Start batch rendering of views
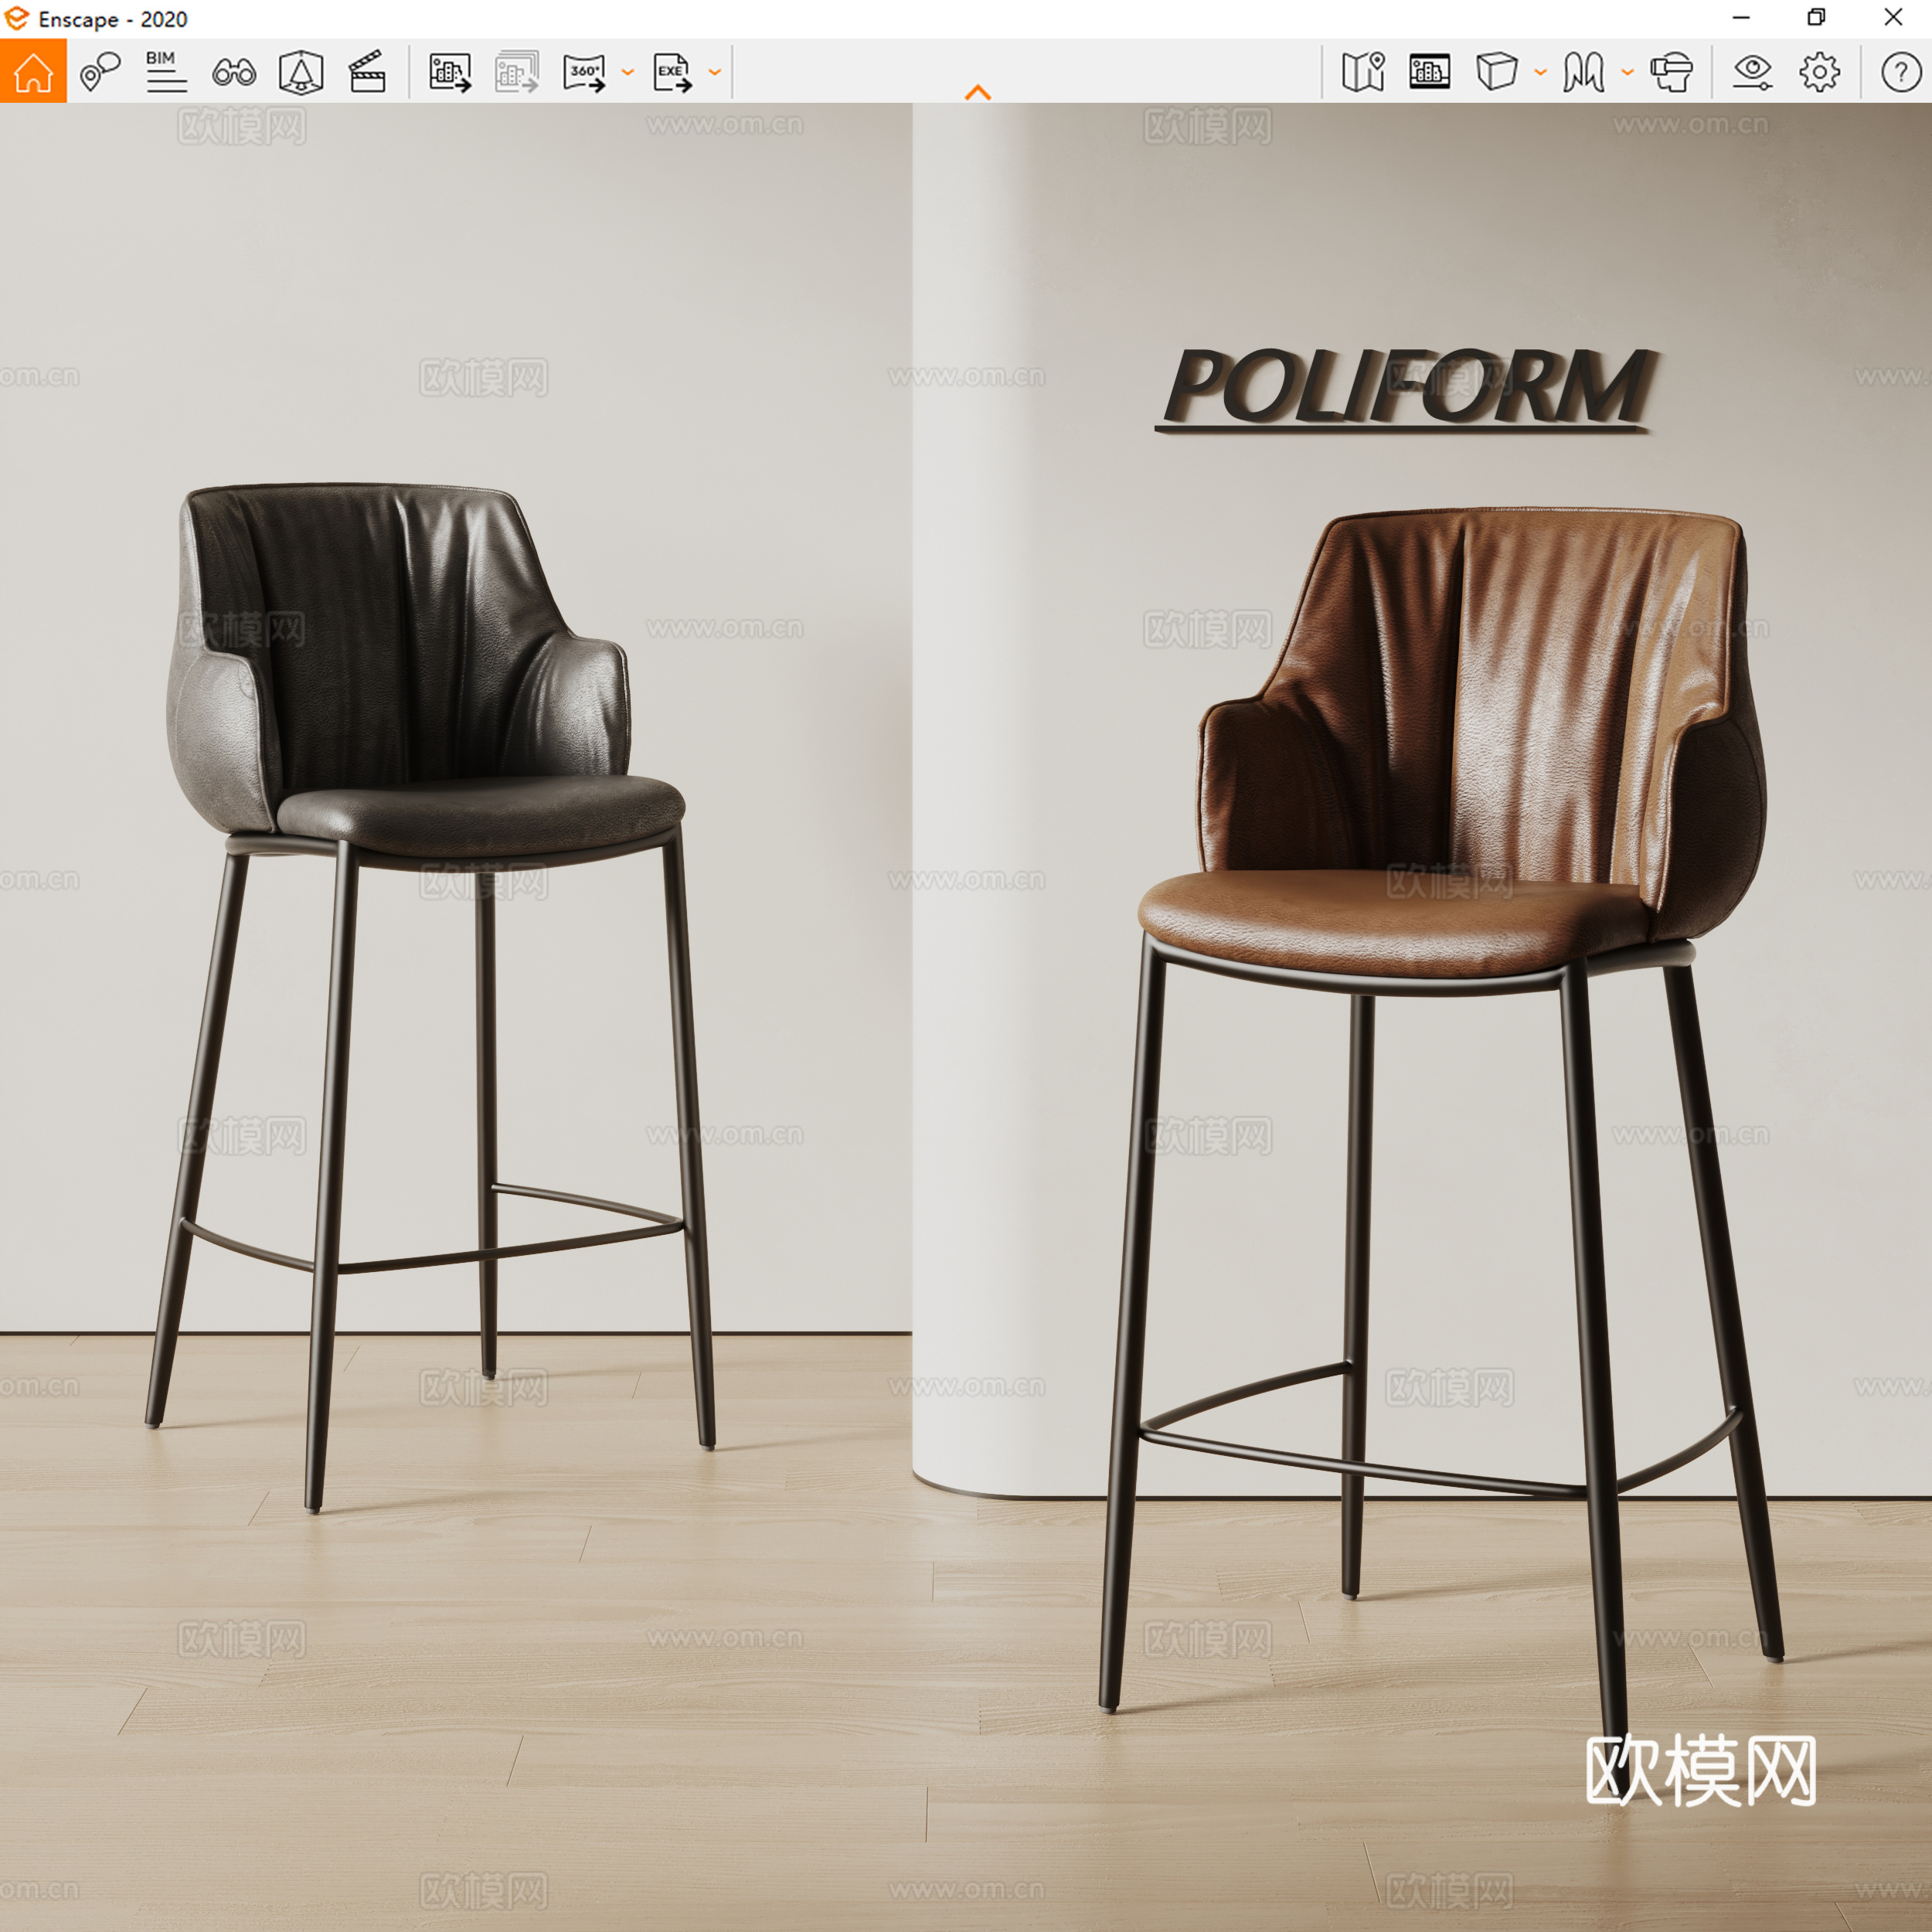 coord(517,71)
